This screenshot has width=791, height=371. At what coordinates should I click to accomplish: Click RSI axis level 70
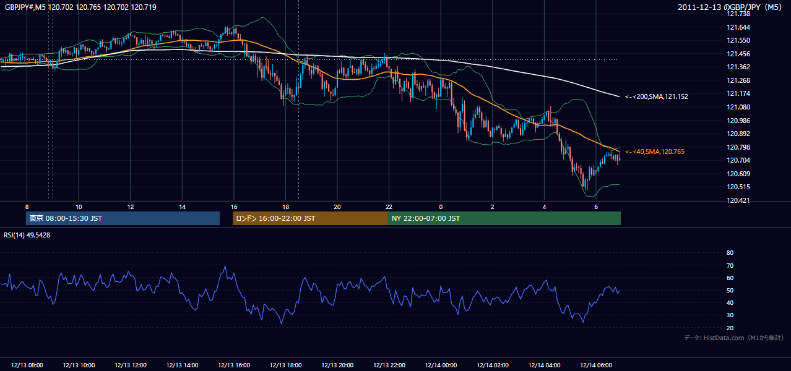[730, 265]
